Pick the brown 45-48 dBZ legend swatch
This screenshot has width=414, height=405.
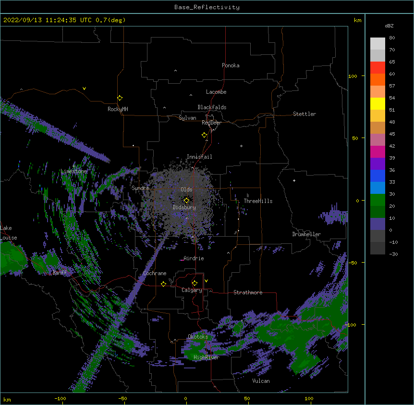(x=377, y=127)
